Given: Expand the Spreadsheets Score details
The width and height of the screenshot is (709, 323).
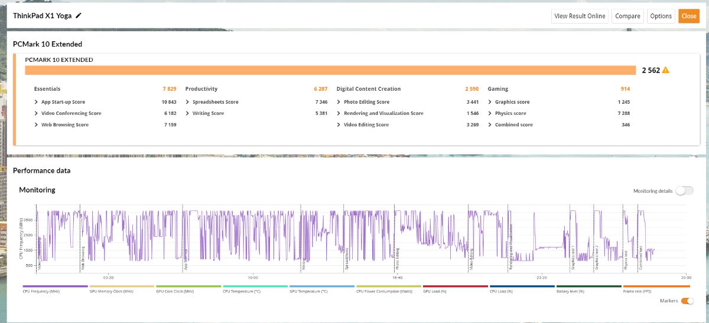Looking at the screenshot, I should pos(188,102).
